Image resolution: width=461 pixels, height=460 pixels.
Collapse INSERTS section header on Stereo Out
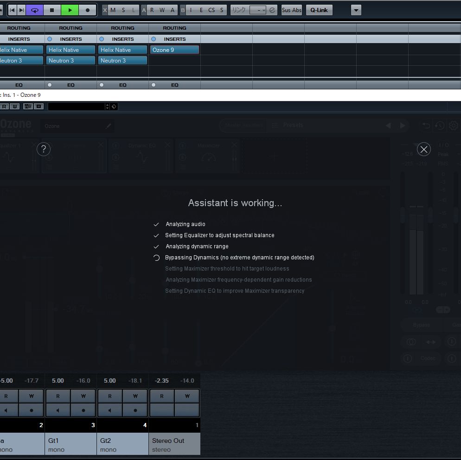pyautogui.click(x=175, y=39)
